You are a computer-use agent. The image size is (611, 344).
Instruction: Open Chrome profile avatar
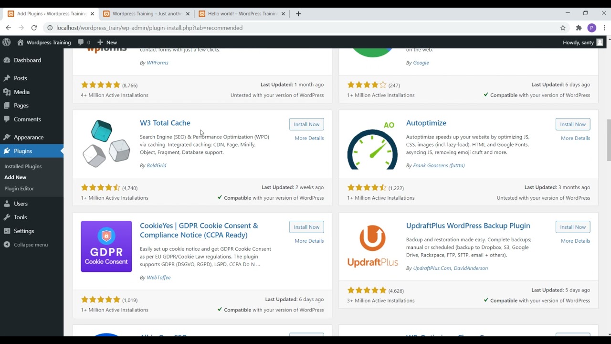pyautogui.click(x=591, y=28)
